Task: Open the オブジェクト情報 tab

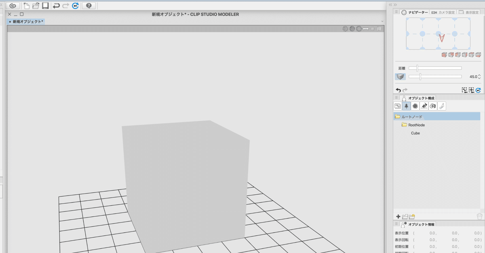Action: click(418, 224)
